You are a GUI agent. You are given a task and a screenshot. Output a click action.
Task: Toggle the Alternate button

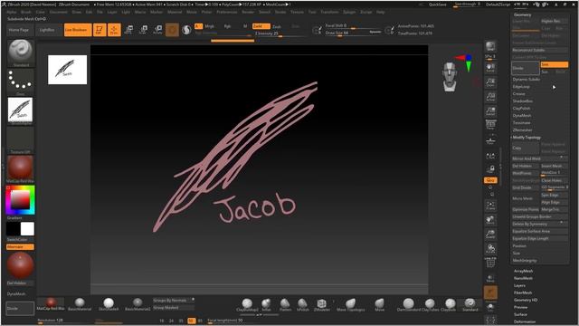(20, 246)
